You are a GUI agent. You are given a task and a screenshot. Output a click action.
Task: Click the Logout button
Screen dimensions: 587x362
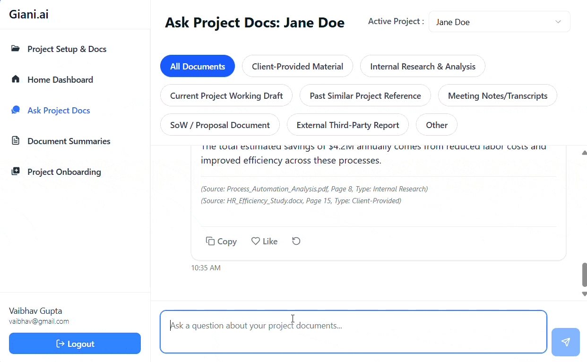click(x=75, y=344)
